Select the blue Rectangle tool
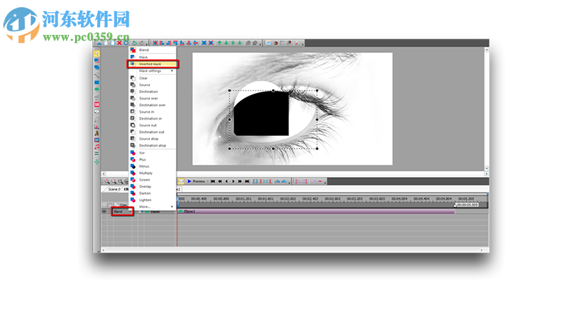The width and height of the screenshot is (582, 327). click(x=96, y=82)
